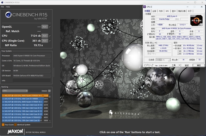Open the 处理器 #1 selection dropdown
Viewport: 206px width, 136px height.
pyautogui.click(x=163, y=60)
